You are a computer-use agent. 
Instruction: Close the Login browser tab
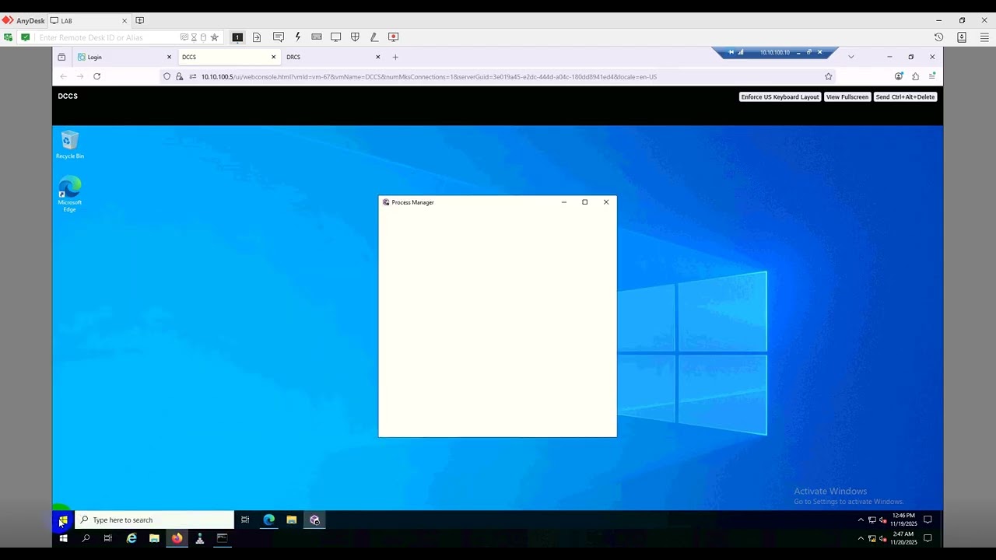[x=169, y=57]
